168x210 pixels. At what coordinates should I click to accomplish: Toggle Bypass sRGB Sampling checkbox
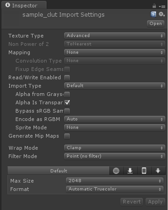coord(67,111)
